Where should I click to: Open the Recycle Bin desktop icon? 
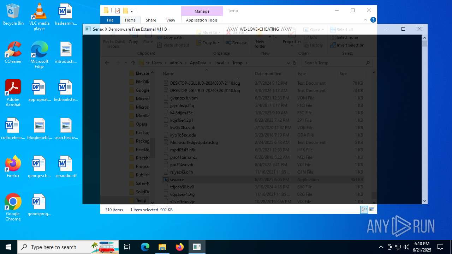[13, 15]
